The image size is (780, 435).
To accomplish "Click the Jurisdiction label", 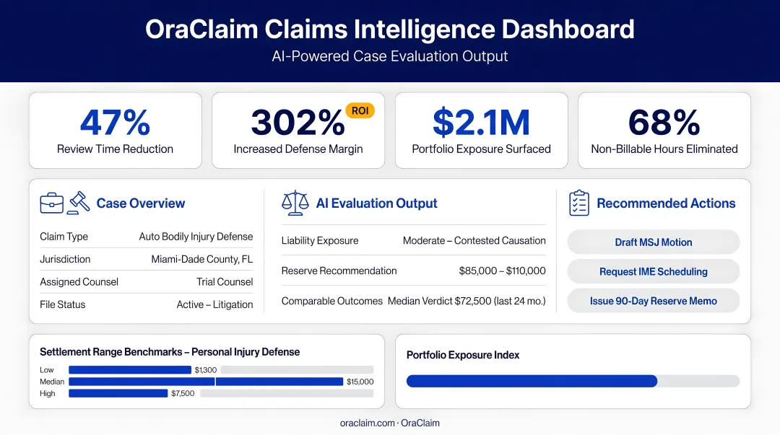I will [65, 259].
